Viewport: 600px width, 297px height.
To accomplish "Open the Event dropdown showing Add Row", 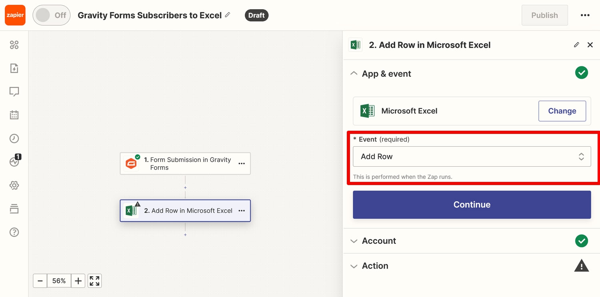I will tap(472, 156).
